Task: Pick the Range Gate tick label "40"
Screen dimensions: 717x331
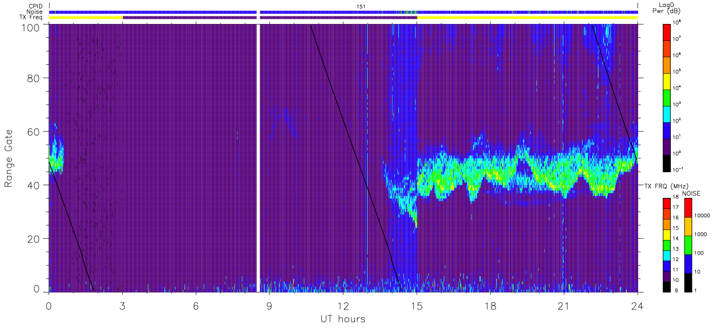Action: (32, 186)
